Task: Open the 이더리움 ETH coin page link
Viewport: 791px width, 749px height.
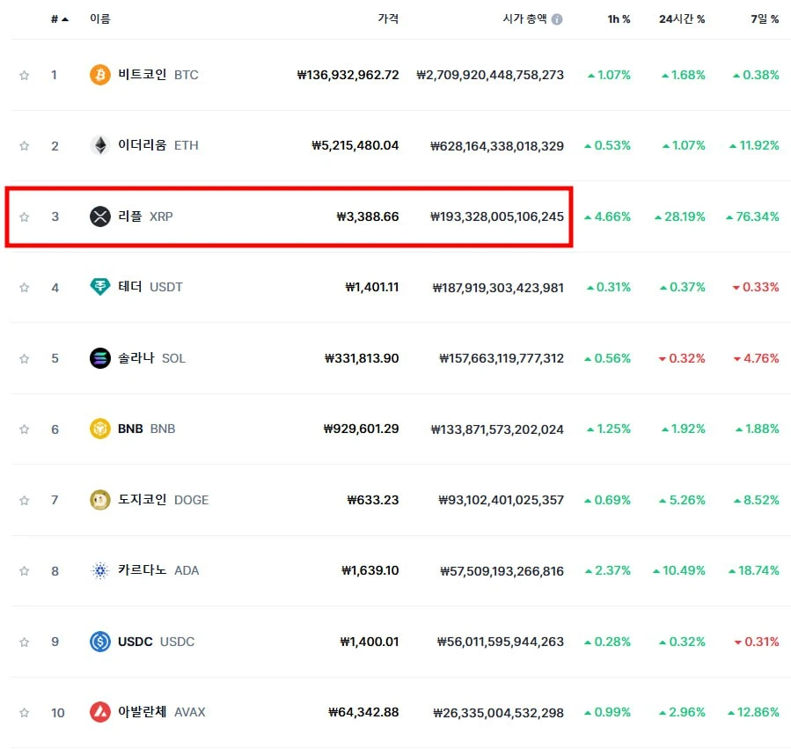Action: [157, 145]
